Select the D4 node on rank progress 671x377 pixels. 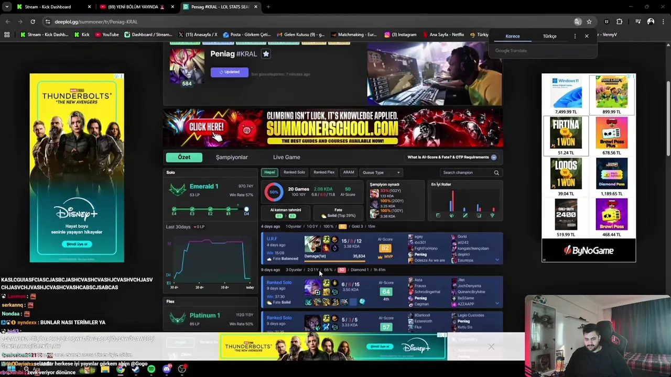pos(246,210)
